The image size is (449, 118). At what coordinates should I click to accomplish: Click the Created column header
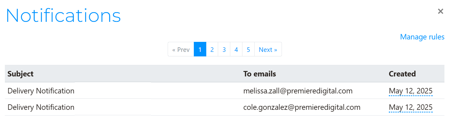(402, 74)
